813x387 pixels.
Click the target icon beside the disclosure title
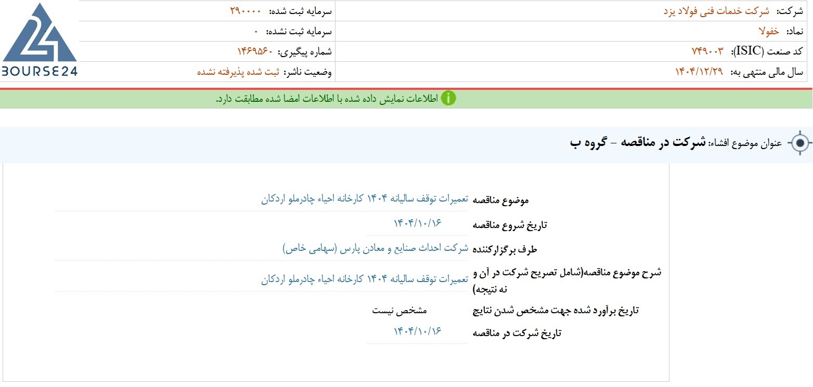(x=800, y=143)
